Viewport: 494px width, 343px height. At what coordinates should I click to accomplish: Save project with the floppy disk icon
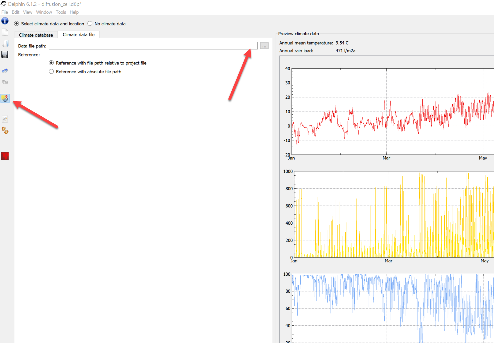[5, 55]
